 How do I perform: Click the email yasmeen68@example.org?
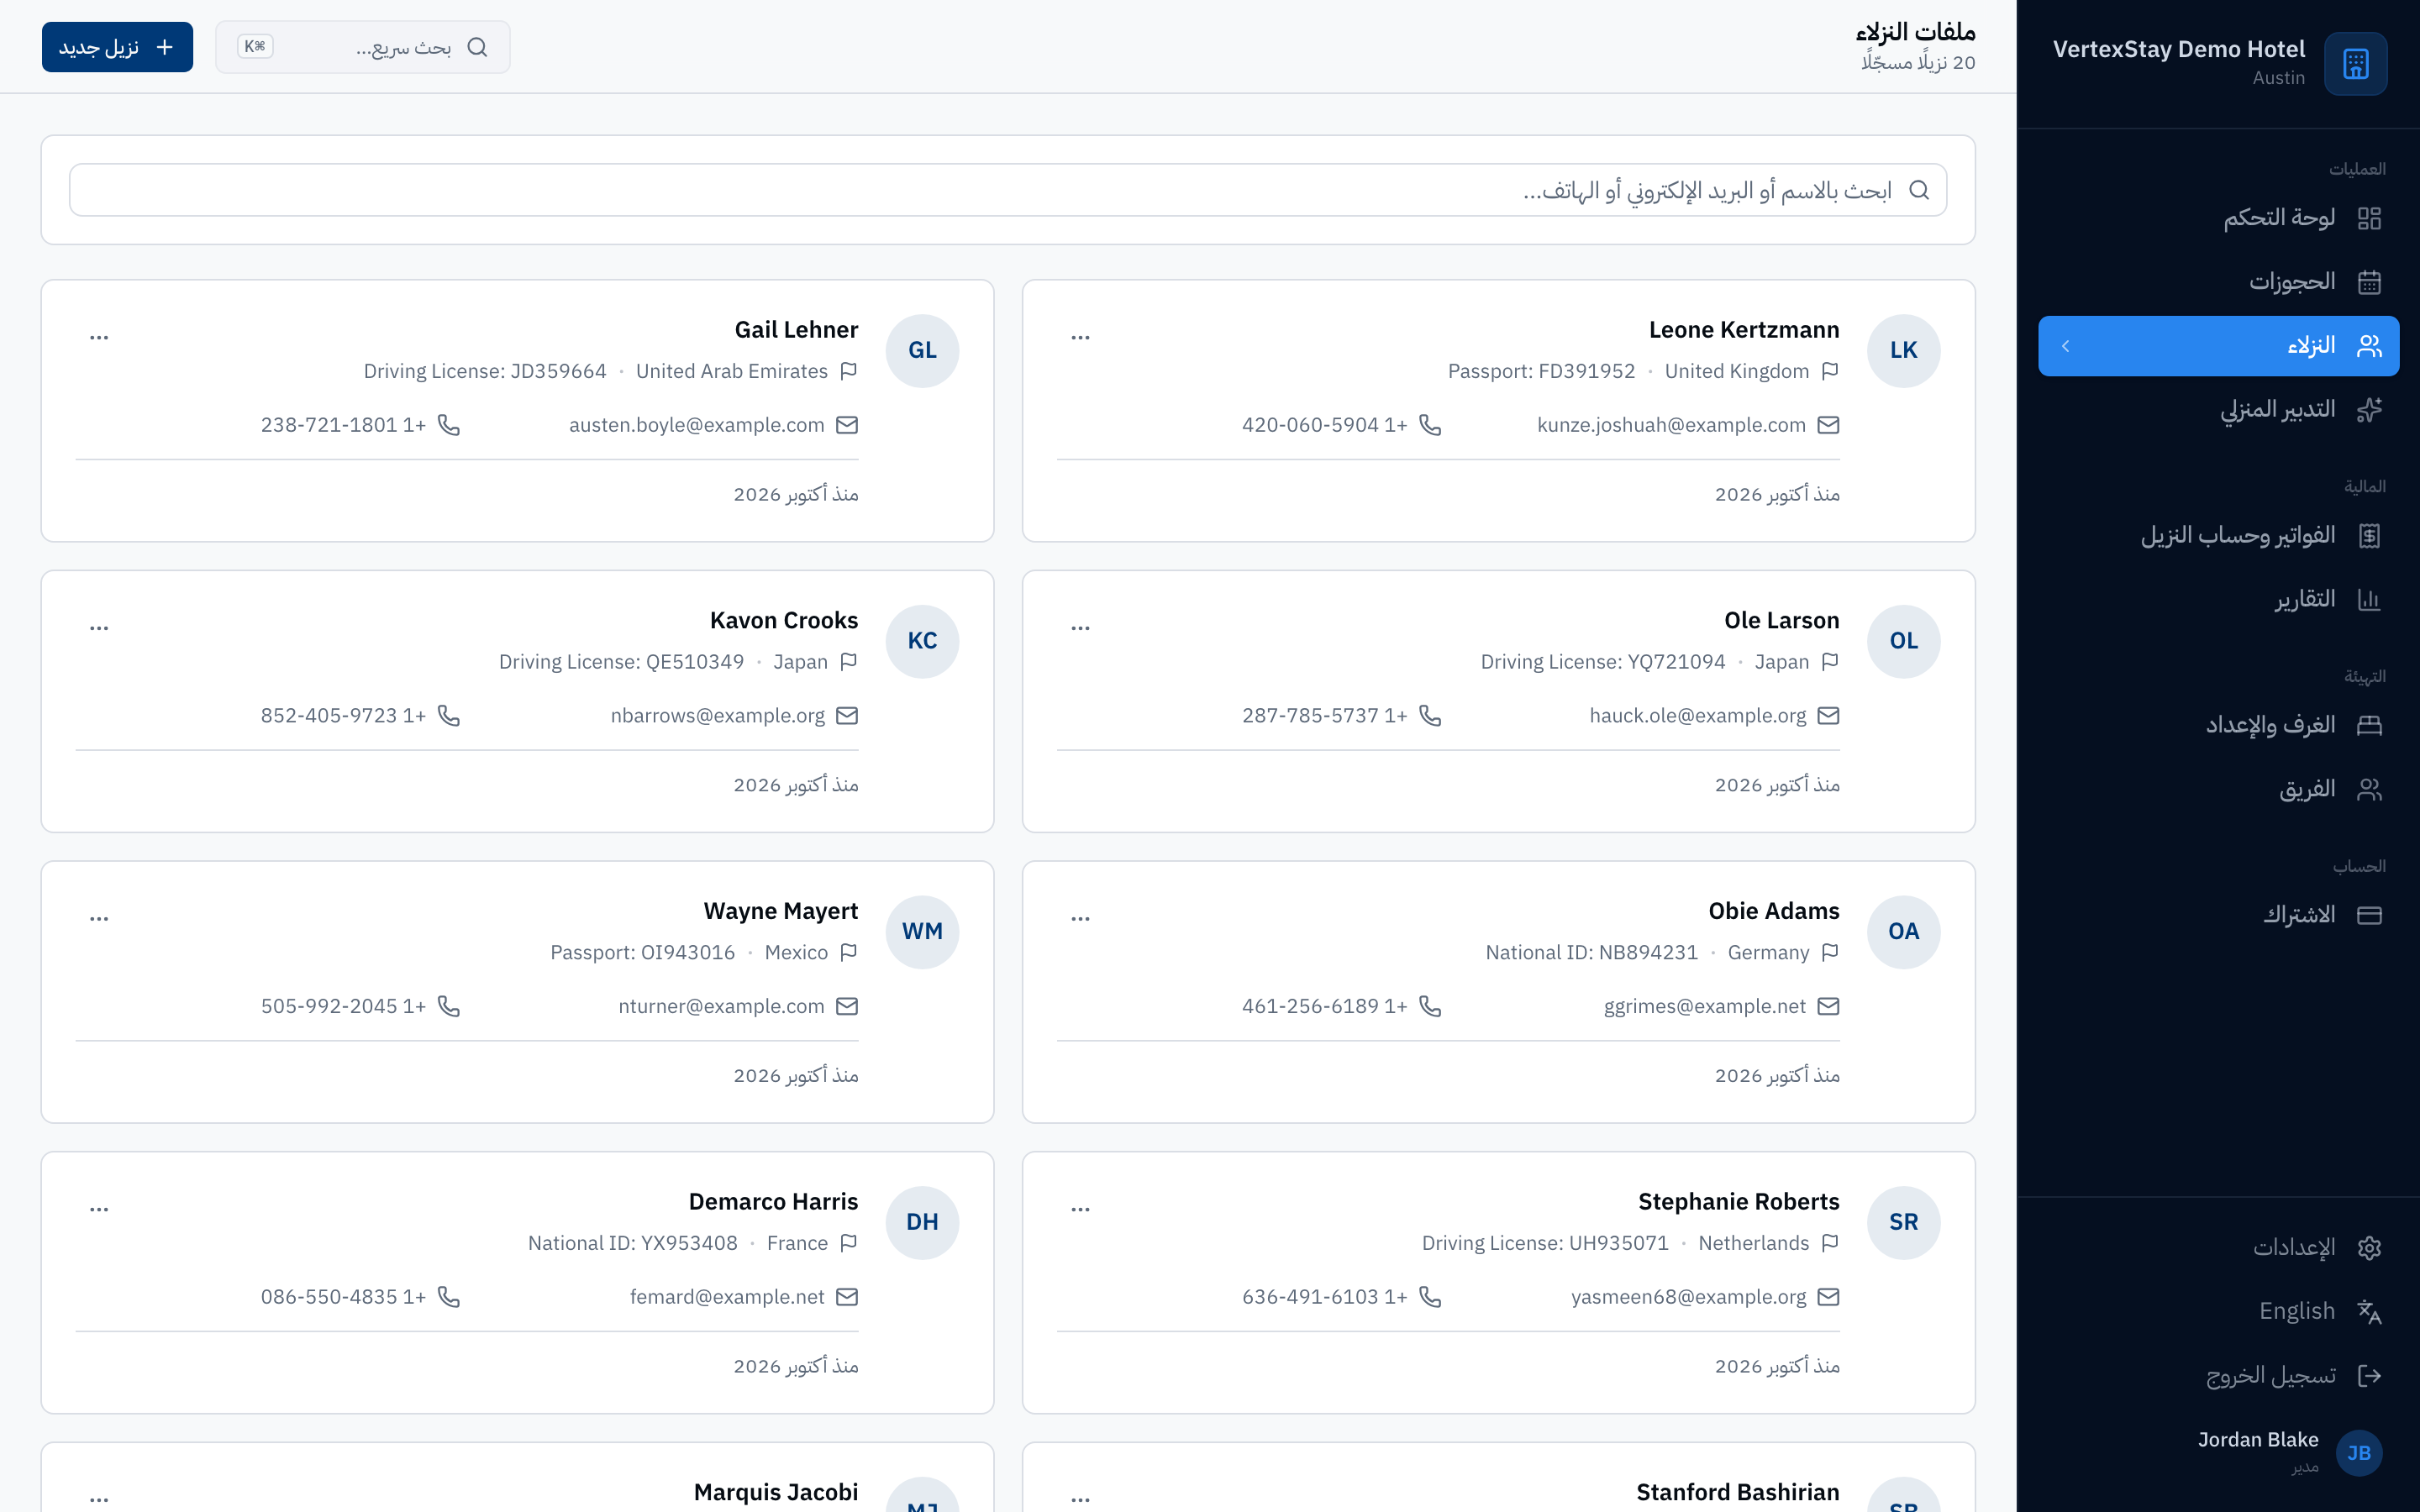click(1688, 1297)
